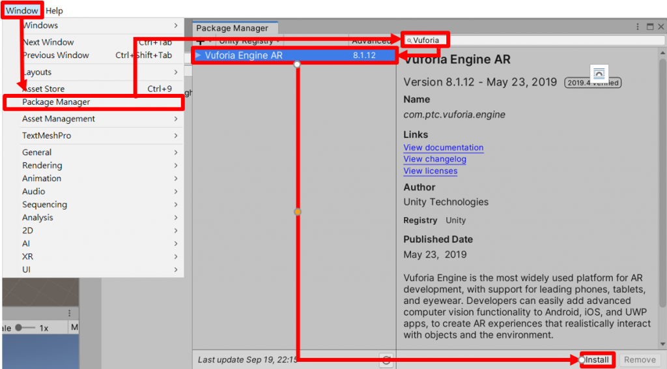This screenshot has height=369, width=667.
Task: Open the Help menu
Action: [54, 10]
